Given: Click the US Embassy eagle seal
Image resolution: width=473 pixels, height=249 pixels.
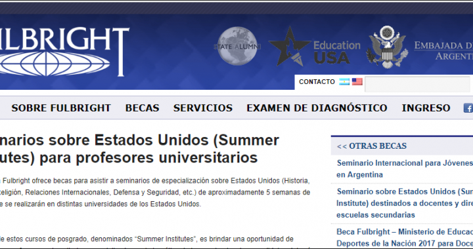Looking at the screenshot, I should coord(388,47).
